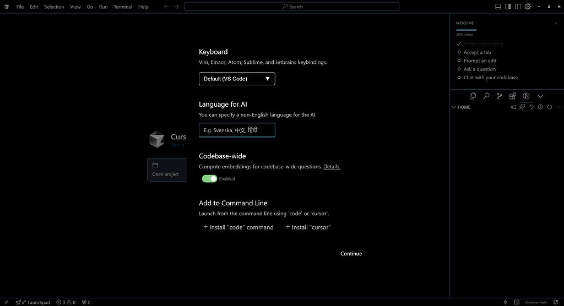Open the GitLens circular graph icon
Screen dimensions: 564x306
[x=526, y=96]
